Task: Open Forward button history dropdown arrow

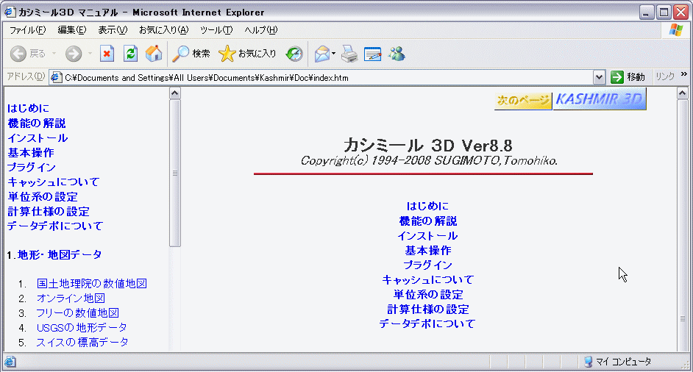Action: tap(90, 54)
